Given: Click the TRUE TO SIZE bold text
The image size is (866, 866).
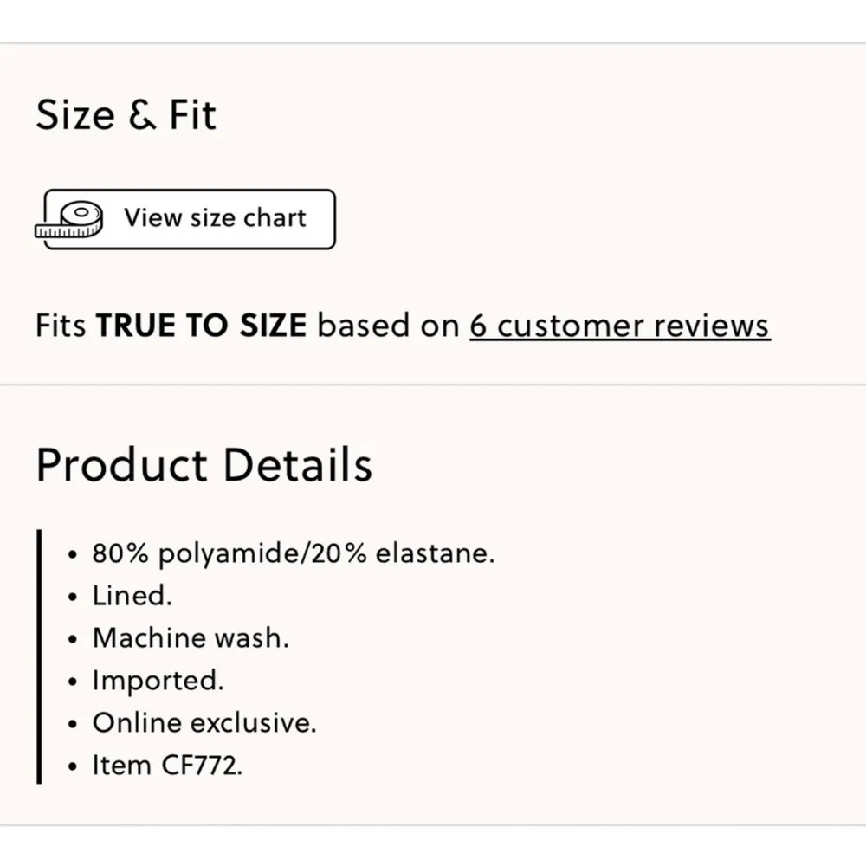Looking at the screenshot, I should coord(201,326).
